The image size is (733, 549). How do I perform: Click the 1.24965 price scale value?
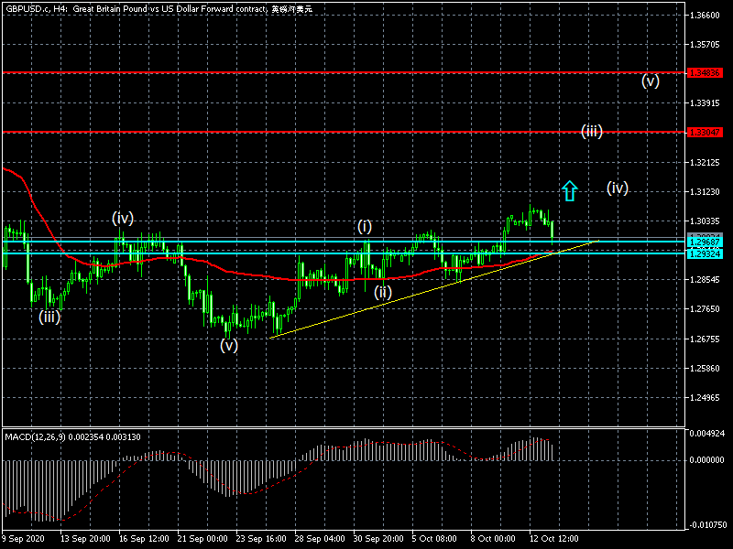point(705,398)
